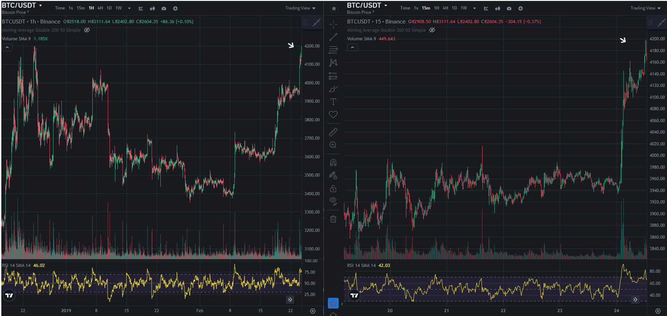Click Volume SMA 9 legend on left chart

tap(16, 39)
